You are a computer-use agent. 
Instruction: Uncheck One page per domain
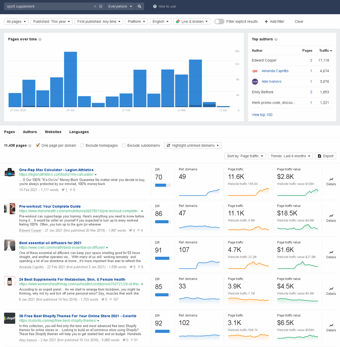(x=38, y=145)
